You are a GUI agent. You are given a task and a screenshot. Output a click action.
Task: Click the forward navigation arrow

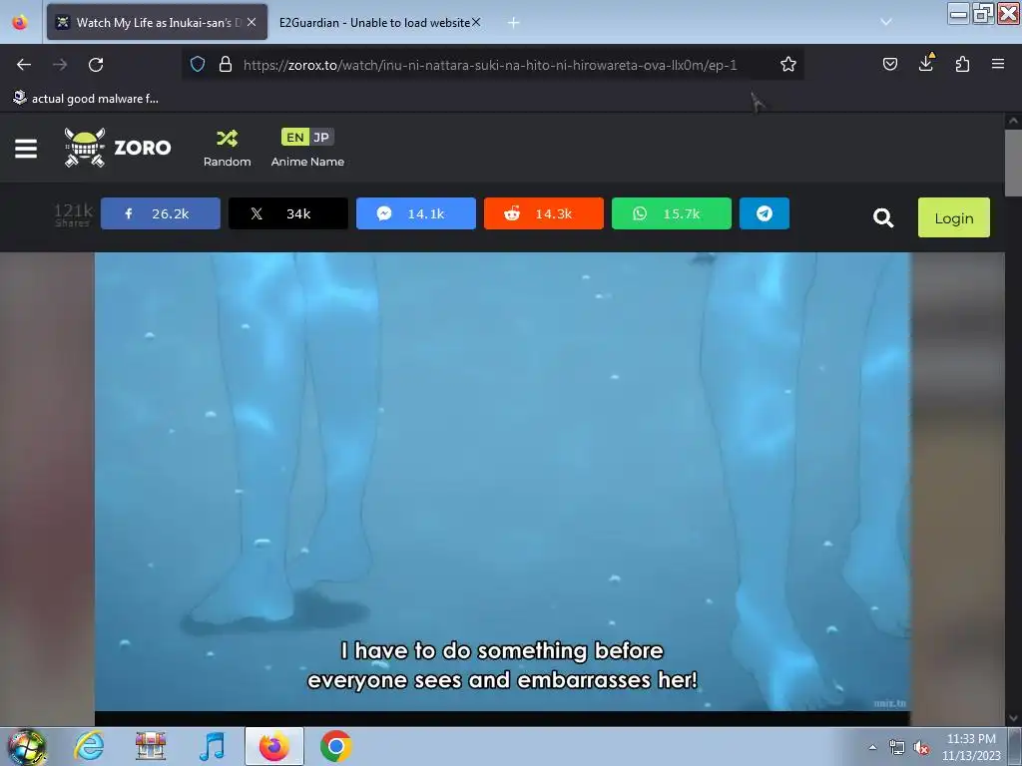[60, 65]
